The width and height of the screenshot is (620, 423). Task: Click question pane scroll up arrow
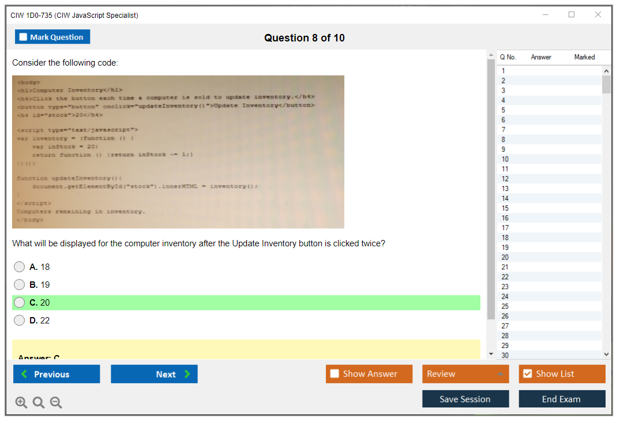(491, 55)
